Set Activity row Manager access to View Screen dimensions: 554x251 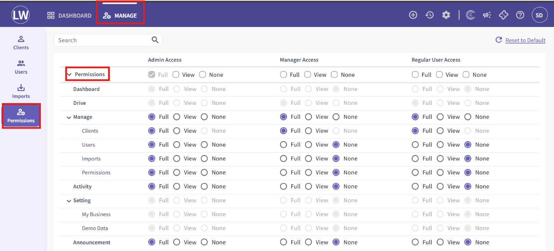pos(309,186)
